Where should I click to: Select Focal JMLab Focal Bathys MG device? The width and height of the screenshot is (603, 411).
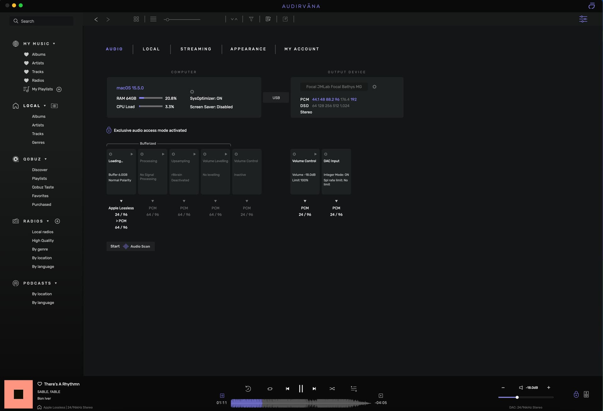pyautogui.click(x=334, y=87)
